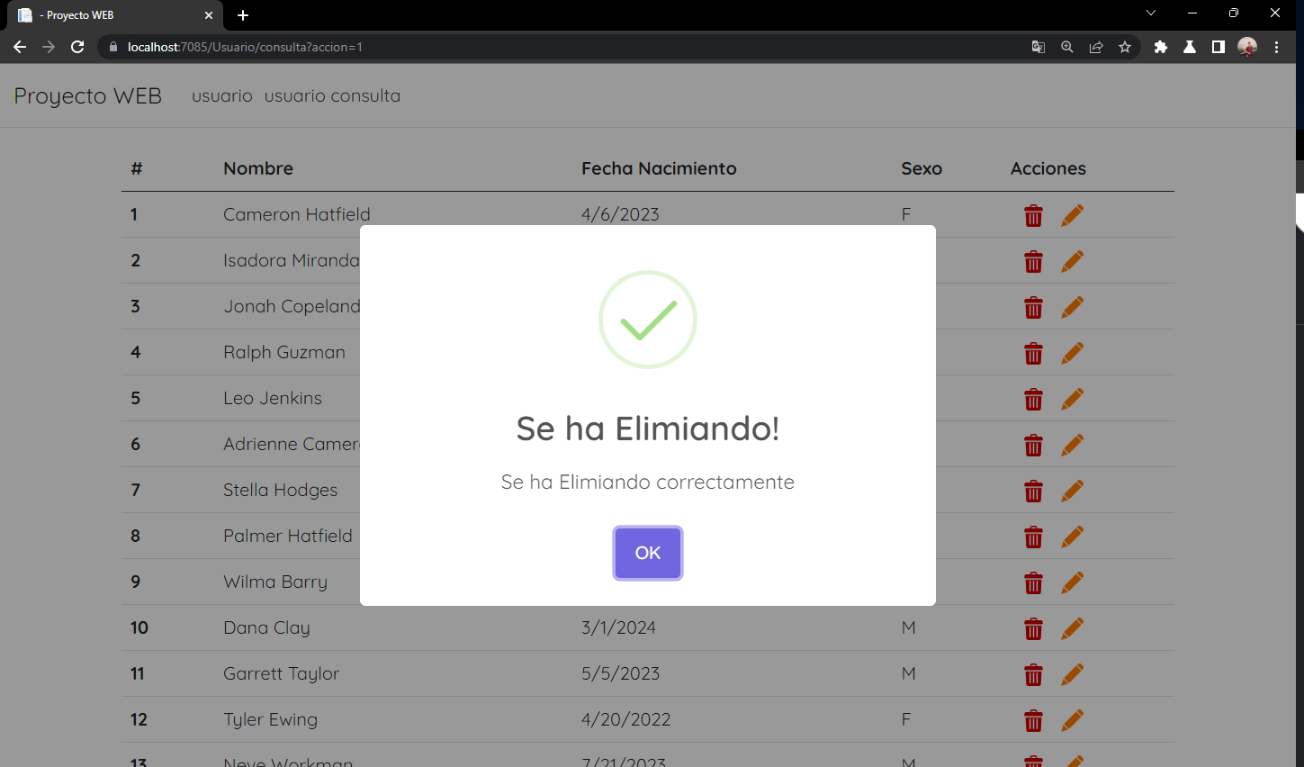This screenshot has width=1304, height=767.
Task: Open the browser extensions puzzle icon
Action: [x=1161, y=47]
